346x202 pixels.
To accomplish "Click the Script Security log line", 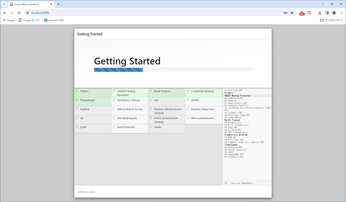I will click(235, 150).
